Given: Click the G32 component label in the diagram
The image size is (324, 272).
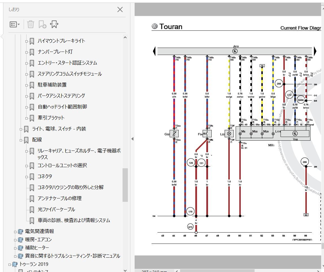Looking at the screenshot, I should [x=167, y=134].
